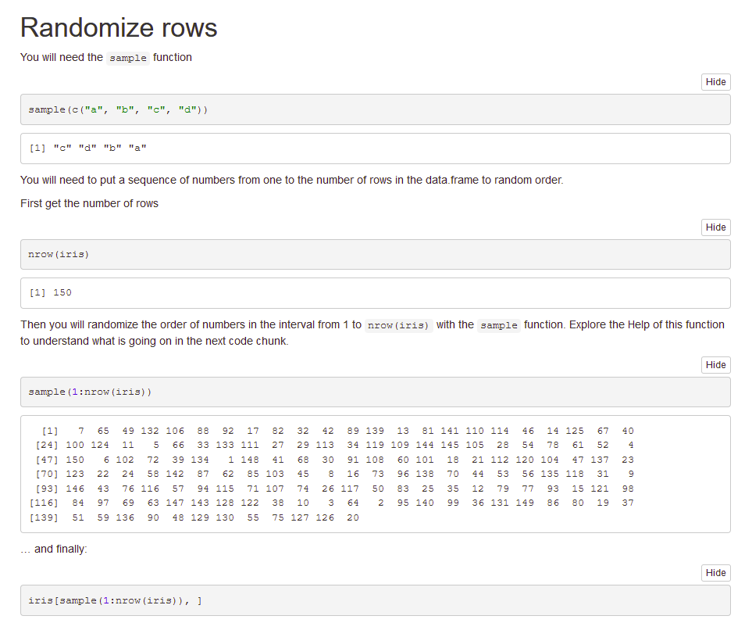Select the output box showing "c" "d" "b" "a"
745x623 pixels.
coord(375,148)
